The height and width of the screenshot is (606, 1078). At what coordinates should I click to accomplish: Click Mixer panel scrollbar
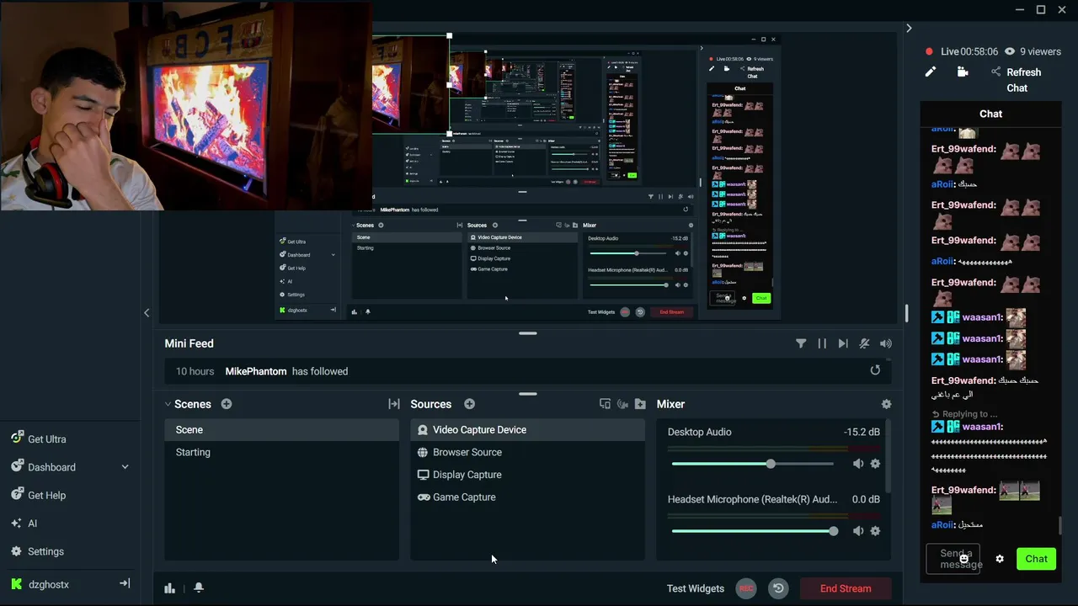(887, 457)
